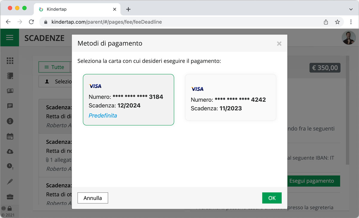The image size is (359, 218).
Task: Click the lock icon at the sidebar bottom
Action: pos(10,208)
